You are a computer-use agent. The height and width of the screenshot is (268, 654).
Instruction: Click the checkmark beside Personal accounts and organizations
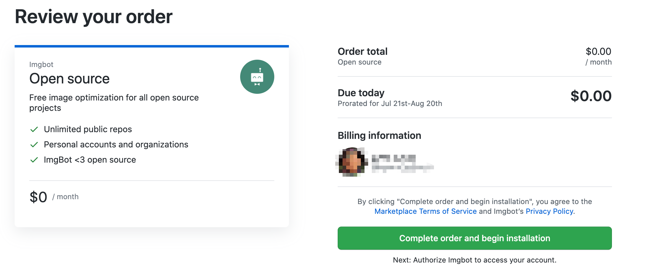click(34, 145)
